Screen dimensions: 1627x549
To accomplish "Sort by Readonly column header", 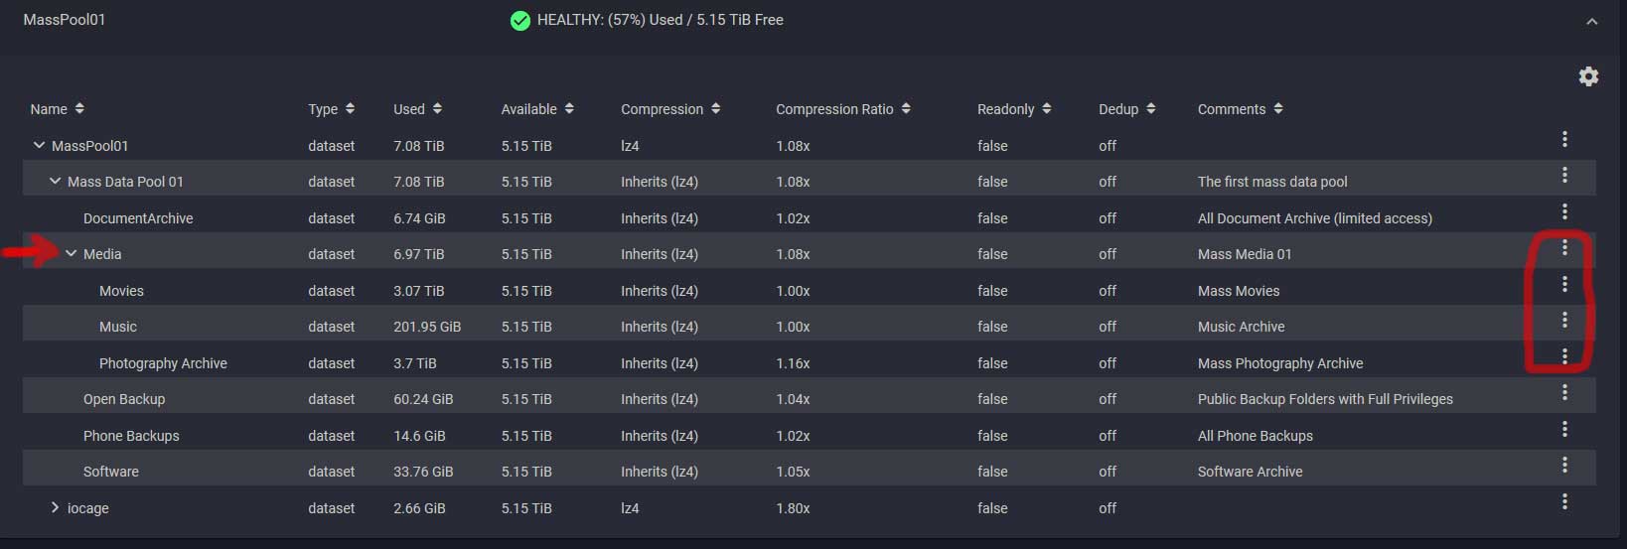I will [x=1014, y=109].
